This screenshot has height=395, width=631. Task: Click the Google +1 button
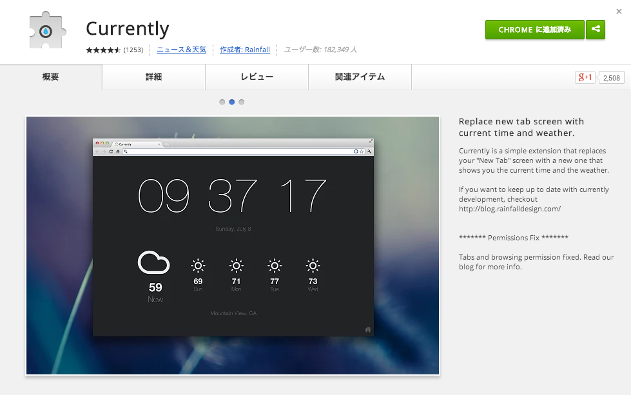[x=585, y=77]
